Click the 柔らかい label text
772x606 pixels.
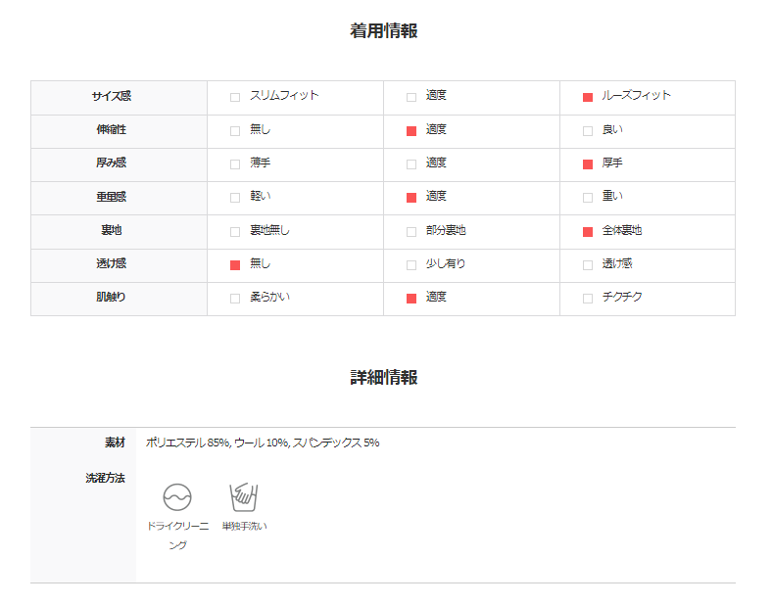[269, 297]
